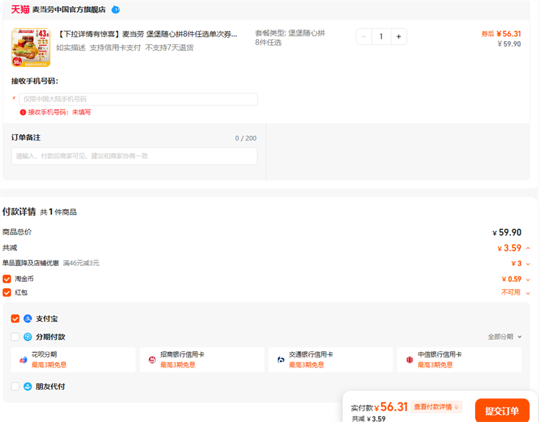
Task: Click the Alipay logo icon
Action: pos(28,318)
